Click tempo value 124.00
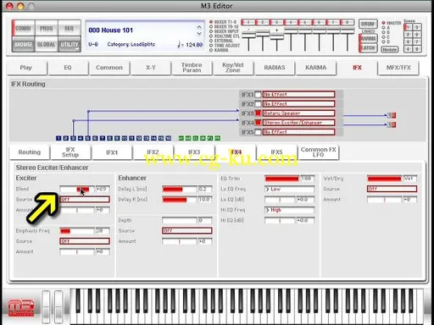The height and width of the screenshot is (325, 434). [194, 45]
